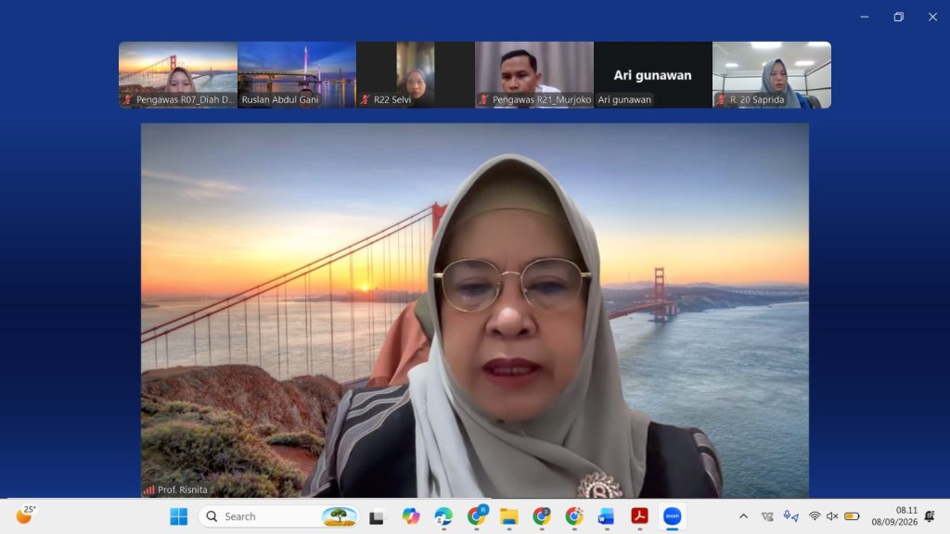Select the Ruslan Abdul Gani video tile
The width and height of the screenshot is (950, 534).
297,75
